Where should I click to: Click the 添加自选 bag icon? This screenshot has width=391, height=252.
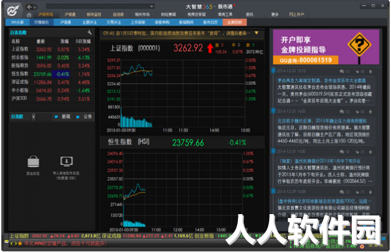click(33, 162)
